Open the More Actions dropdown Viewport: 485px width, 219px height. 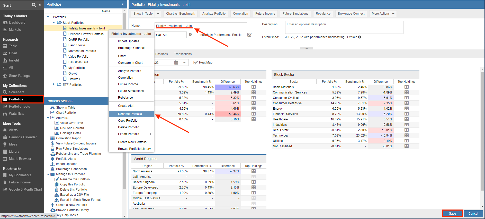click(x=383, y=14)
